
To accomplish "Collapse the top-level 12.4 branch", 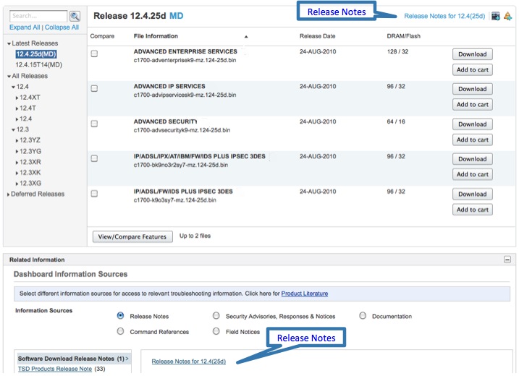I will 13,87.
